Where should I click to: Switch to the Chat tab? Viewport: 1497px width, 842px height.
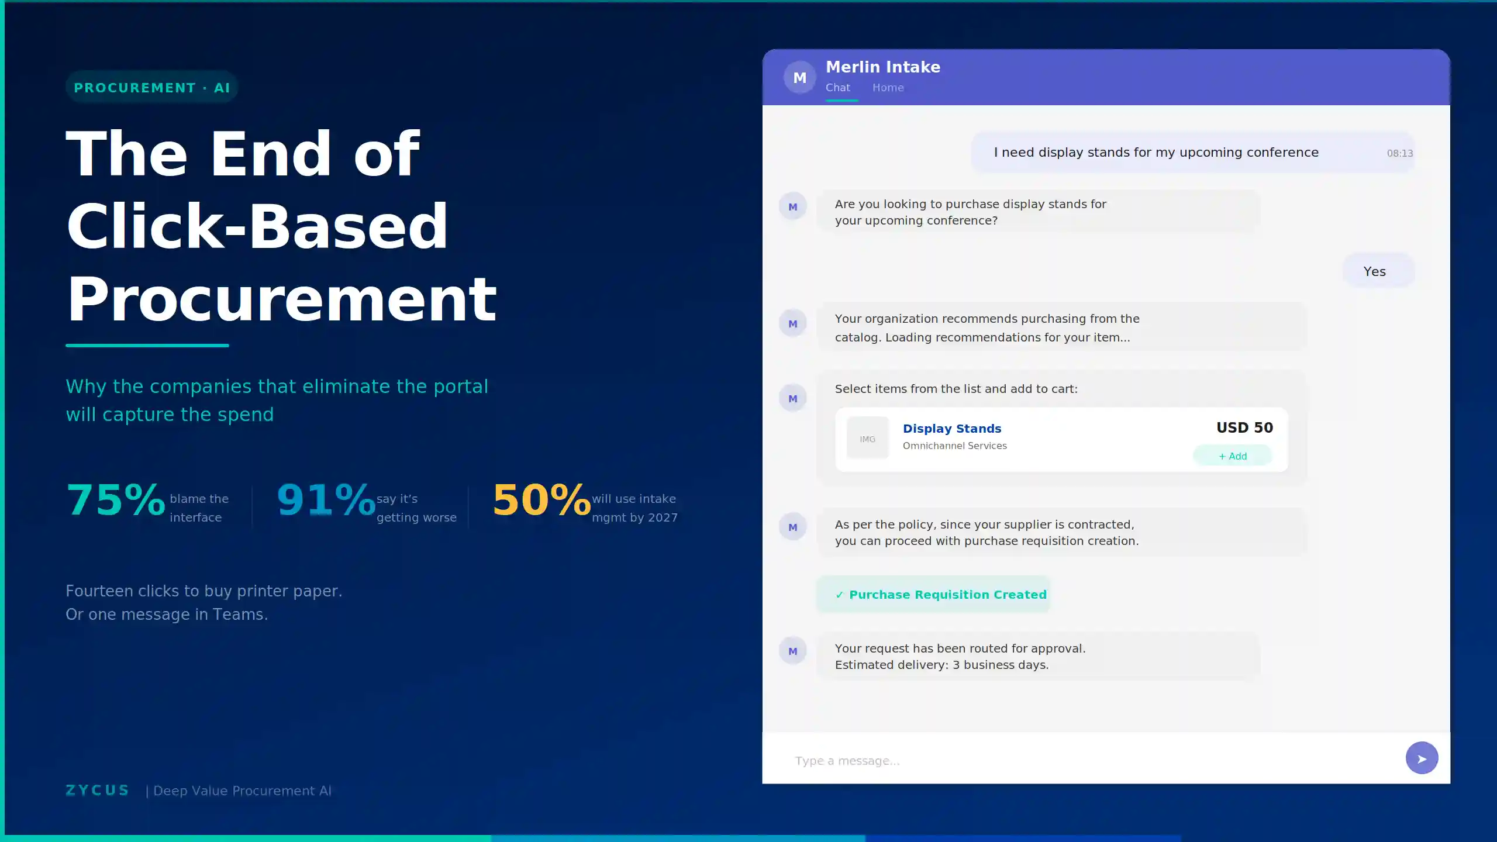click(x=838, y=87)
